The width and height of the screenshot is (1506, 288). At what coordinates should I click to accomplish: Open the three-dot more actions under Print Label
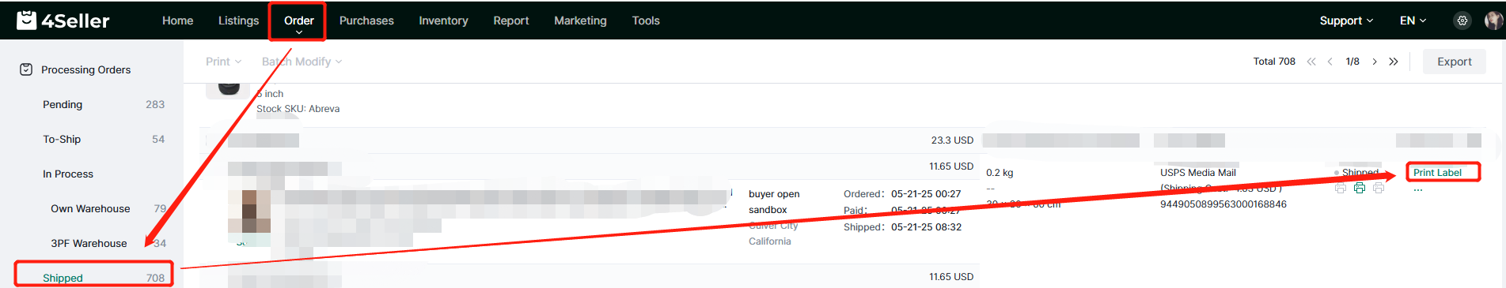pos(1418,190)
